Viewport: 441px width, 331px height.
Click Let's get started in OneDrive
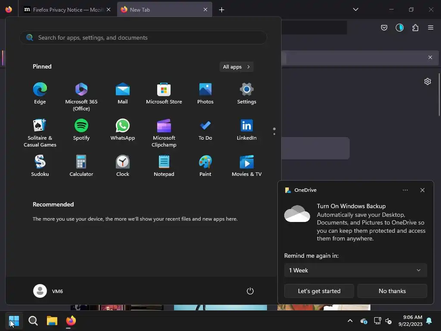[x=319, y=291]
